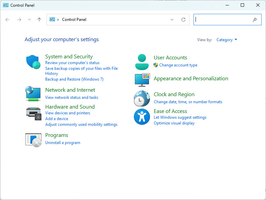
Task: Select Uninstall a program
Action: click(x=63, y=143)
